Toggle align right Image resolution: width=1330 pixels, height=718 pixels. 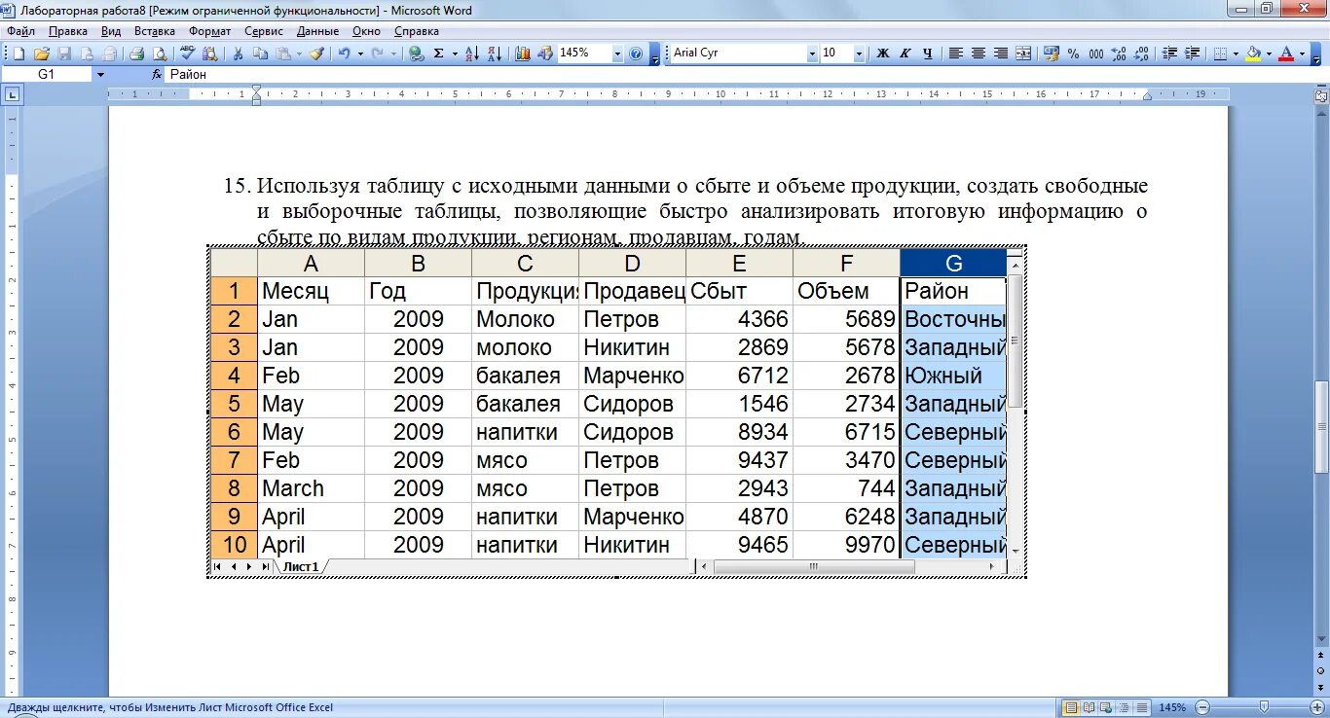(1001, 54)
